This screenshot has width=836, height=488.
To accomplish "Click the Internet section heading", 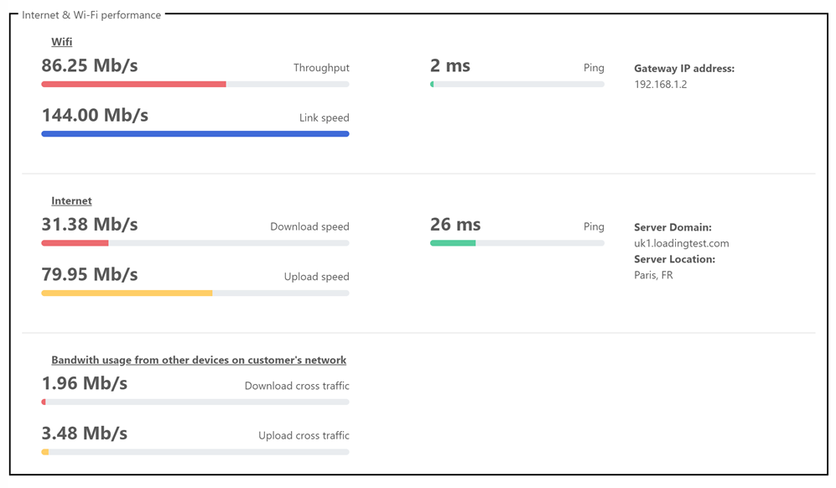I will 71,200.
